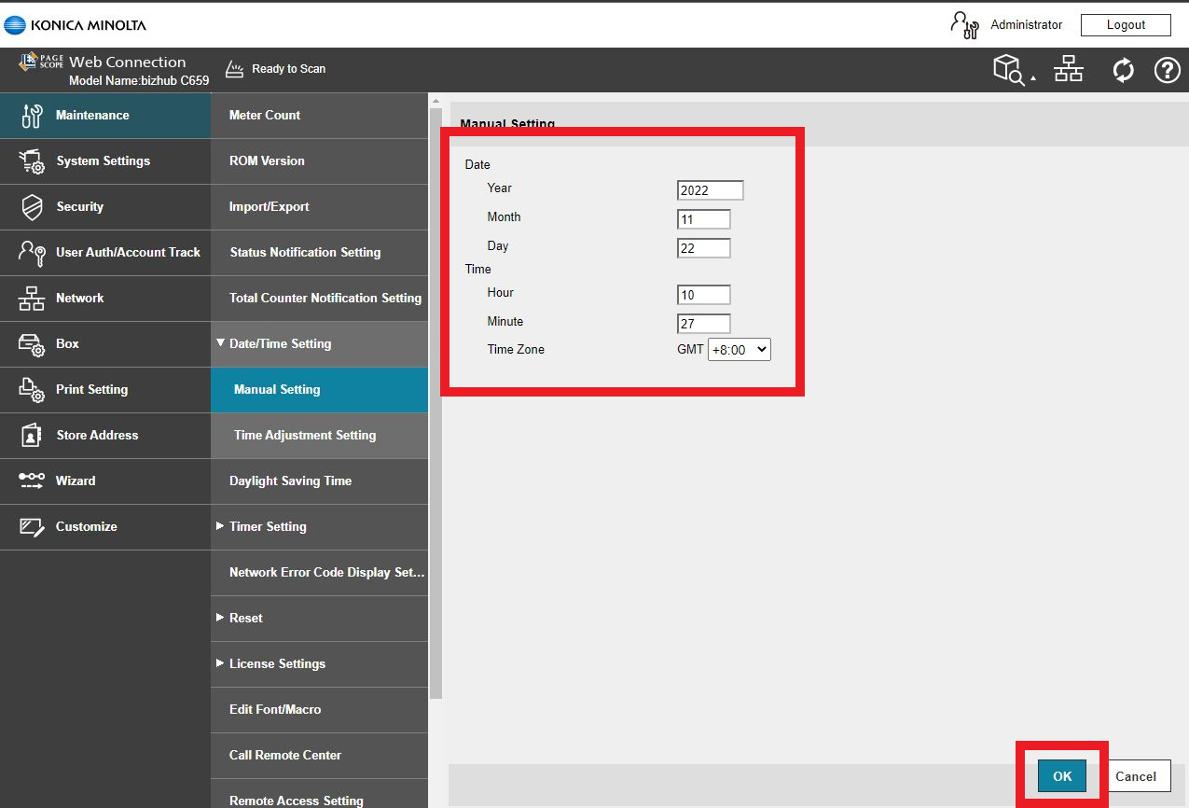This screenshot has width=1189, height=808.
Task: Open the GMT time zone dropdown
Action: coord(739,350)
